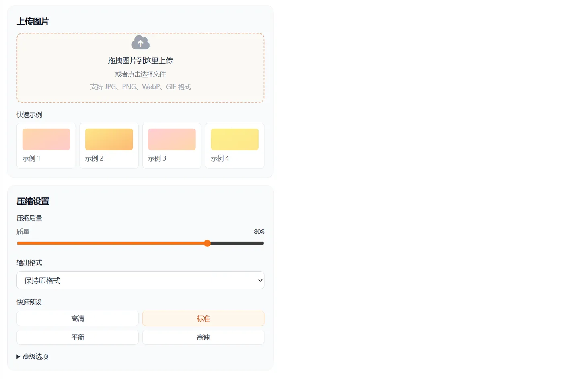Open the 保持原格式 output format dropdown

[x=140, y=280]
